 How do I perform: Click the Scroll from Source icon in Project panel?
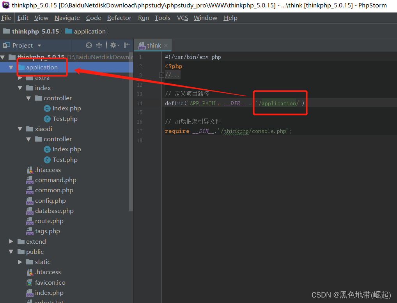(89, 45)
